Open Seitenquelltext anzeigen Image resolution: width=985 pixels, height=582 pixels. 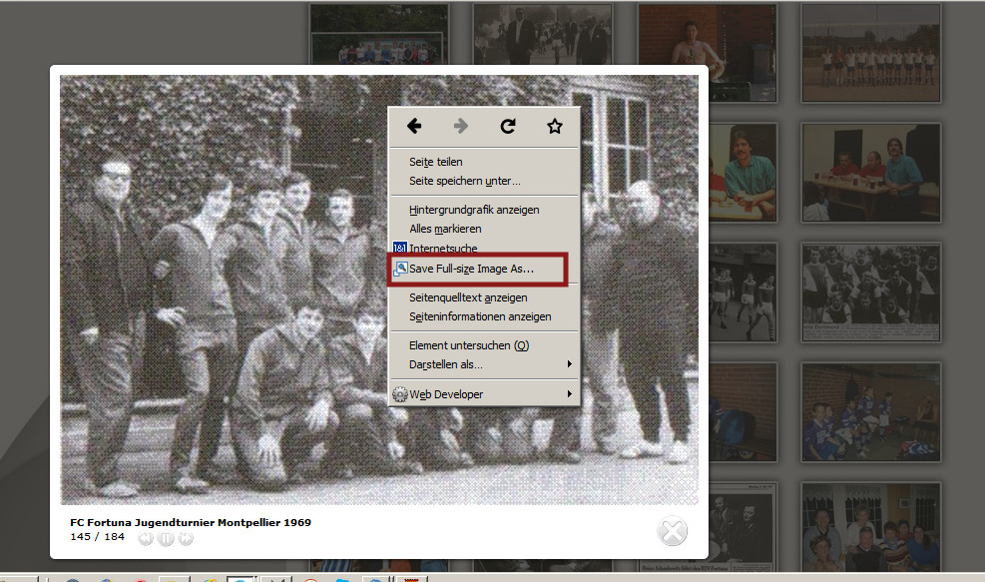pos(484,297)
